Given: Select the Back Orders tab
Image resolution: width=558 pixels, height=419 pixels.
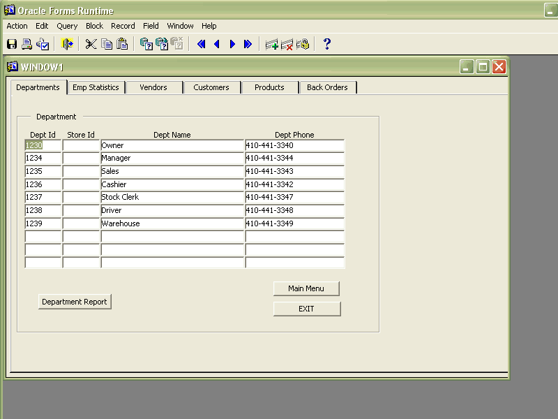Looking at the screenshot, I should pyautogui.click(x=327, y=87).
